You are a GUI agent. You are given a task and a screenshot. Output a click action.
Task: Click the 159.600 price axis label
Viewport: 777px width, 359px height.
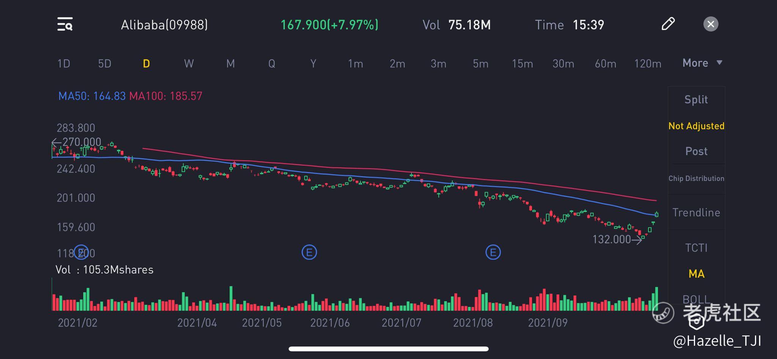[x=76, y=227]
